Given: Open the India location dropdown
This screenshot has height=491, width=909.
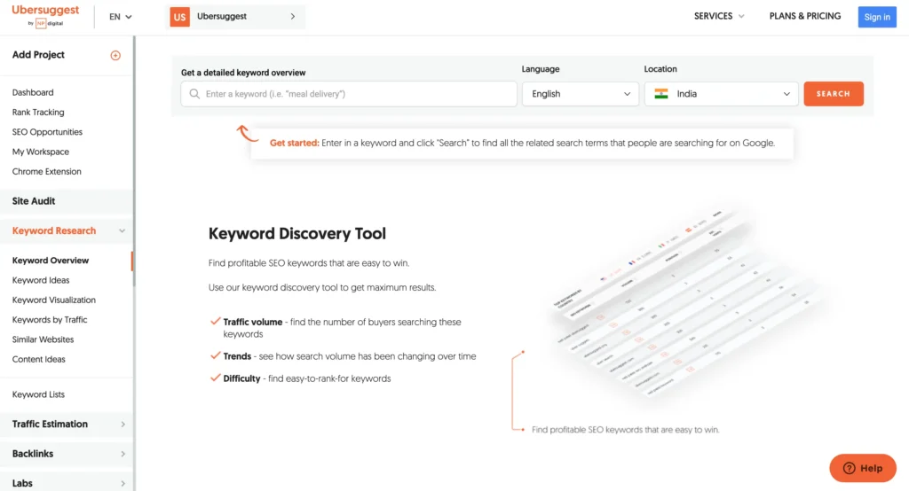Looking at the screenshot, I should pyautogui.click(x=721, y=94).
